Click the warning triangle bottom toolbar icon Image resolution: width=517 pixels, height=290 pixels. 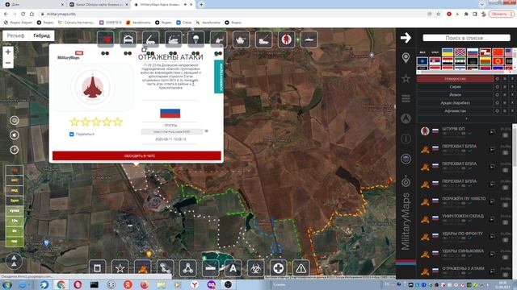(301, 268)
